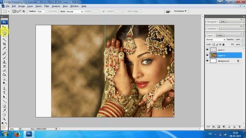Switch to the Paths tab
The image size is (246, 138).
(x=220, y=35)
